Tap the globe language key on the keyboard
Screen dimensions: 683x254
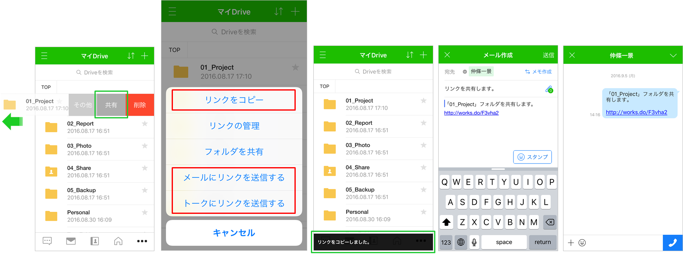(461, 242)
